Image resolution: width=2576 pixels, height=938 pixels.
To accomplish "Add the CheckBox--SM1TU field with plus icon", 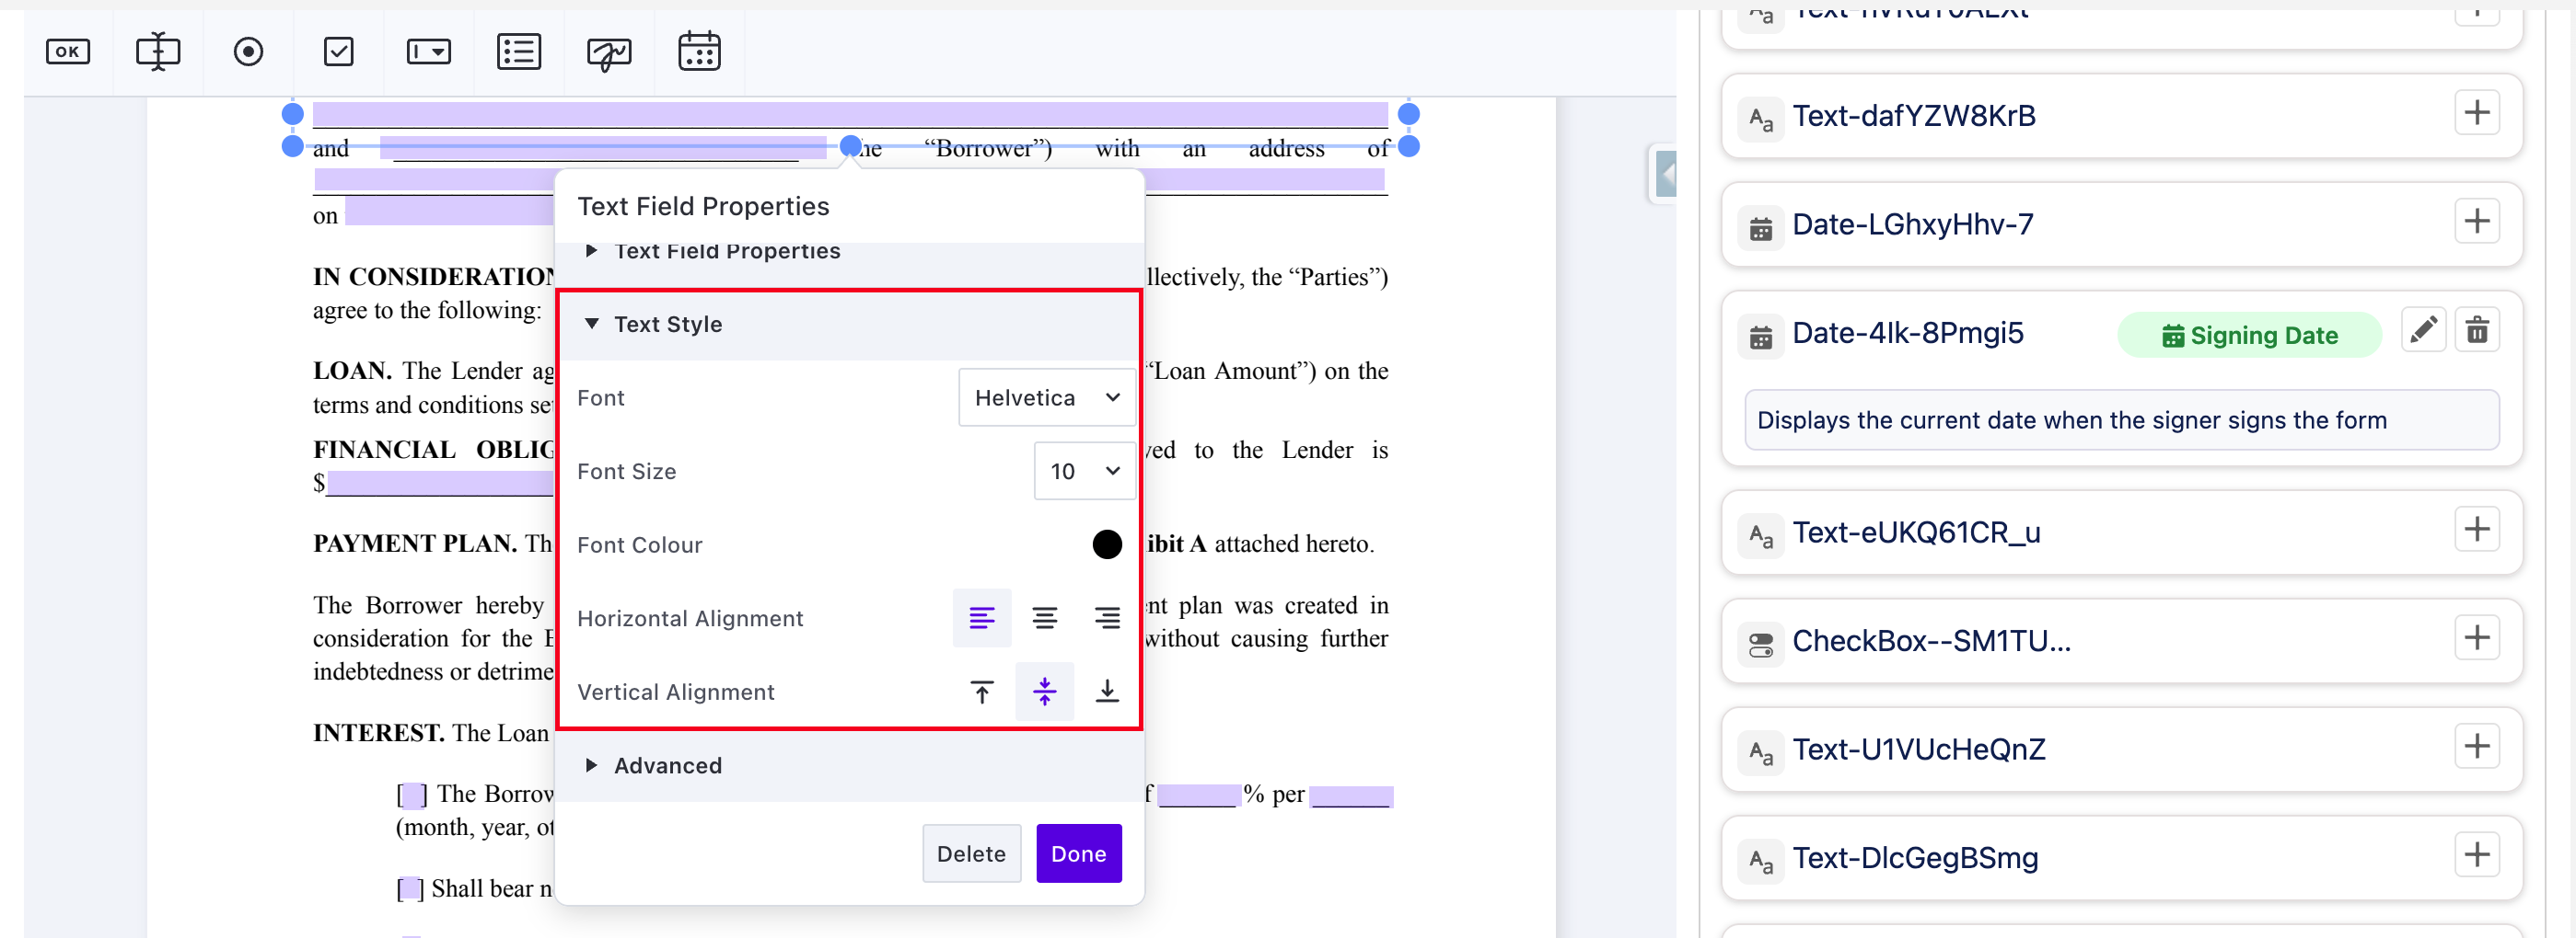I will point(2477,638).
